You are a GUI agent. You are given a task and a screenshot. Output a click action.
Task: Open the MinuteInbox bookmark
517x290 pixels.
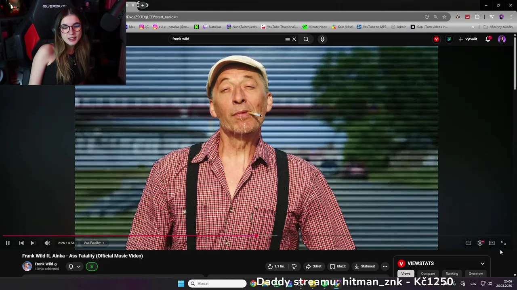[x=315, y=27]
